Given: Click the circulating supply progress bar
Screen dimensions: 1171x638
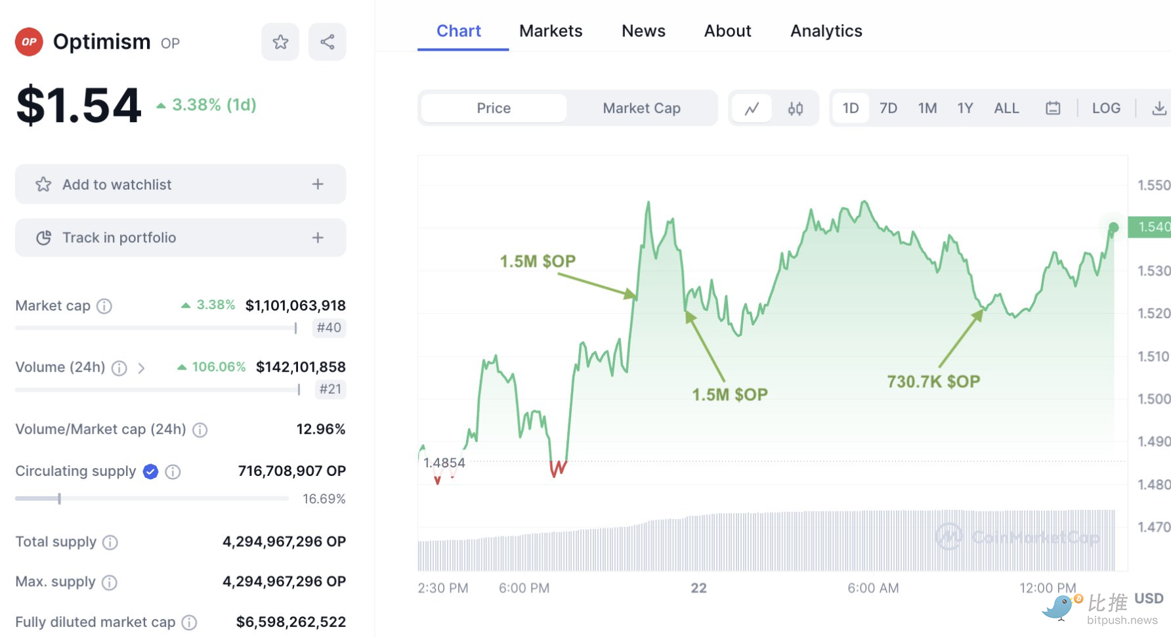Looking at the screenshot, I should click(x=152, y=499).
